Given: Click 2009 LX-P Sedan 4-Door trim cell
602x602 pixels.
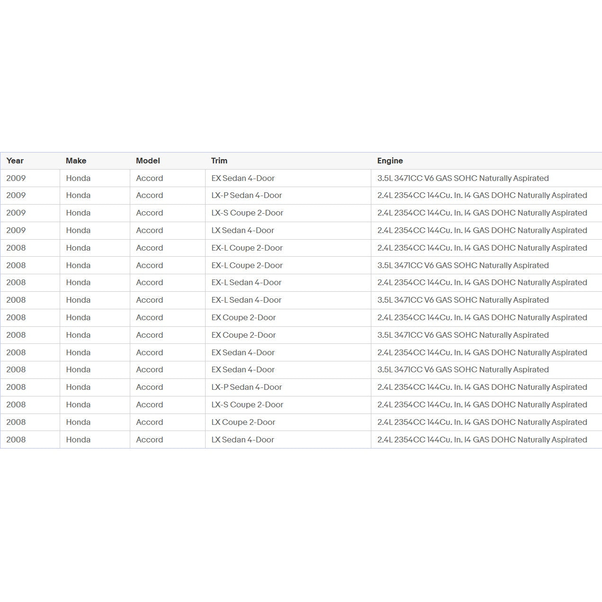Looking at the screenshot, I should click(246, 195).
